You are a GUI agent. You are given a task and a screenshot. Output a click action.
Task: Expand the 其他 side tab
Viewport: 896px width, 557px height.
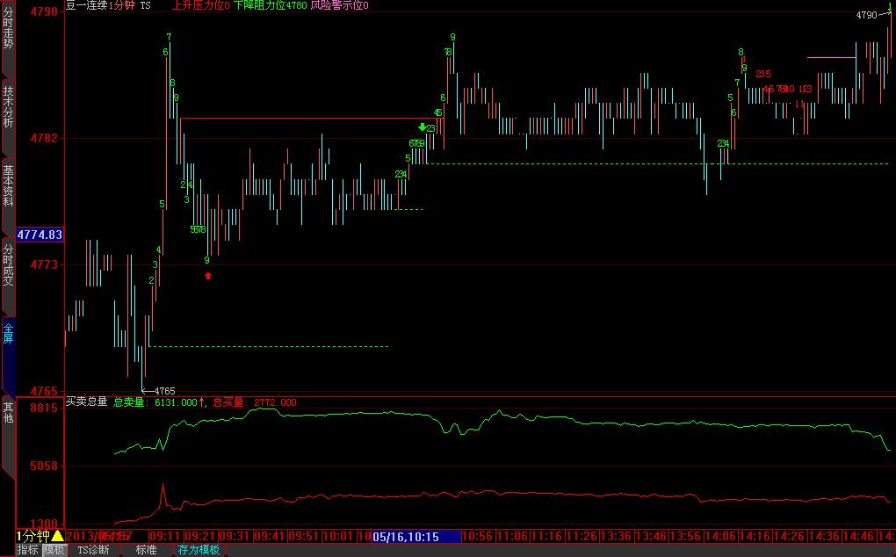[8, 411]
